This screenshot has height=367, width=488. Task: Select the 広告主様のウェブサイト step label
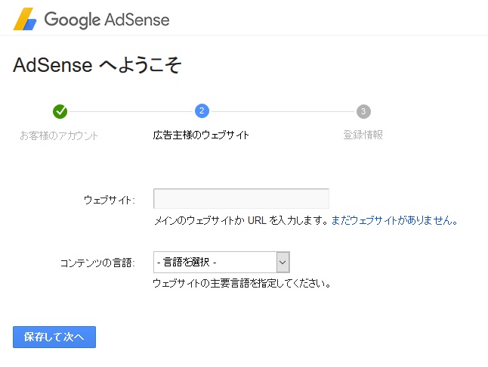[201, 135]
